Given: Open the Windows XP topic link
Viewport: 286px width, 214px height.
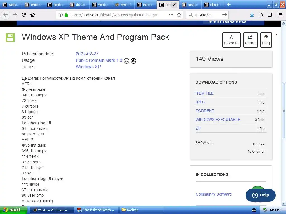Looking at the screenshot, I should [x=88, y=67].
